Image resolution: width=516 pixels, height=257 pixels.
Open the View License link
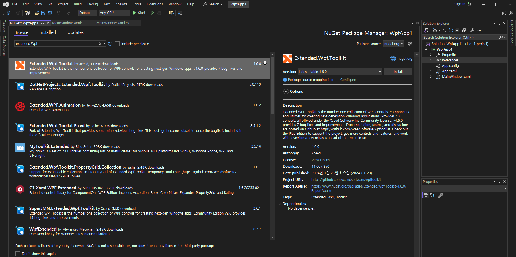pyautogui.click(x=321, y=160)
